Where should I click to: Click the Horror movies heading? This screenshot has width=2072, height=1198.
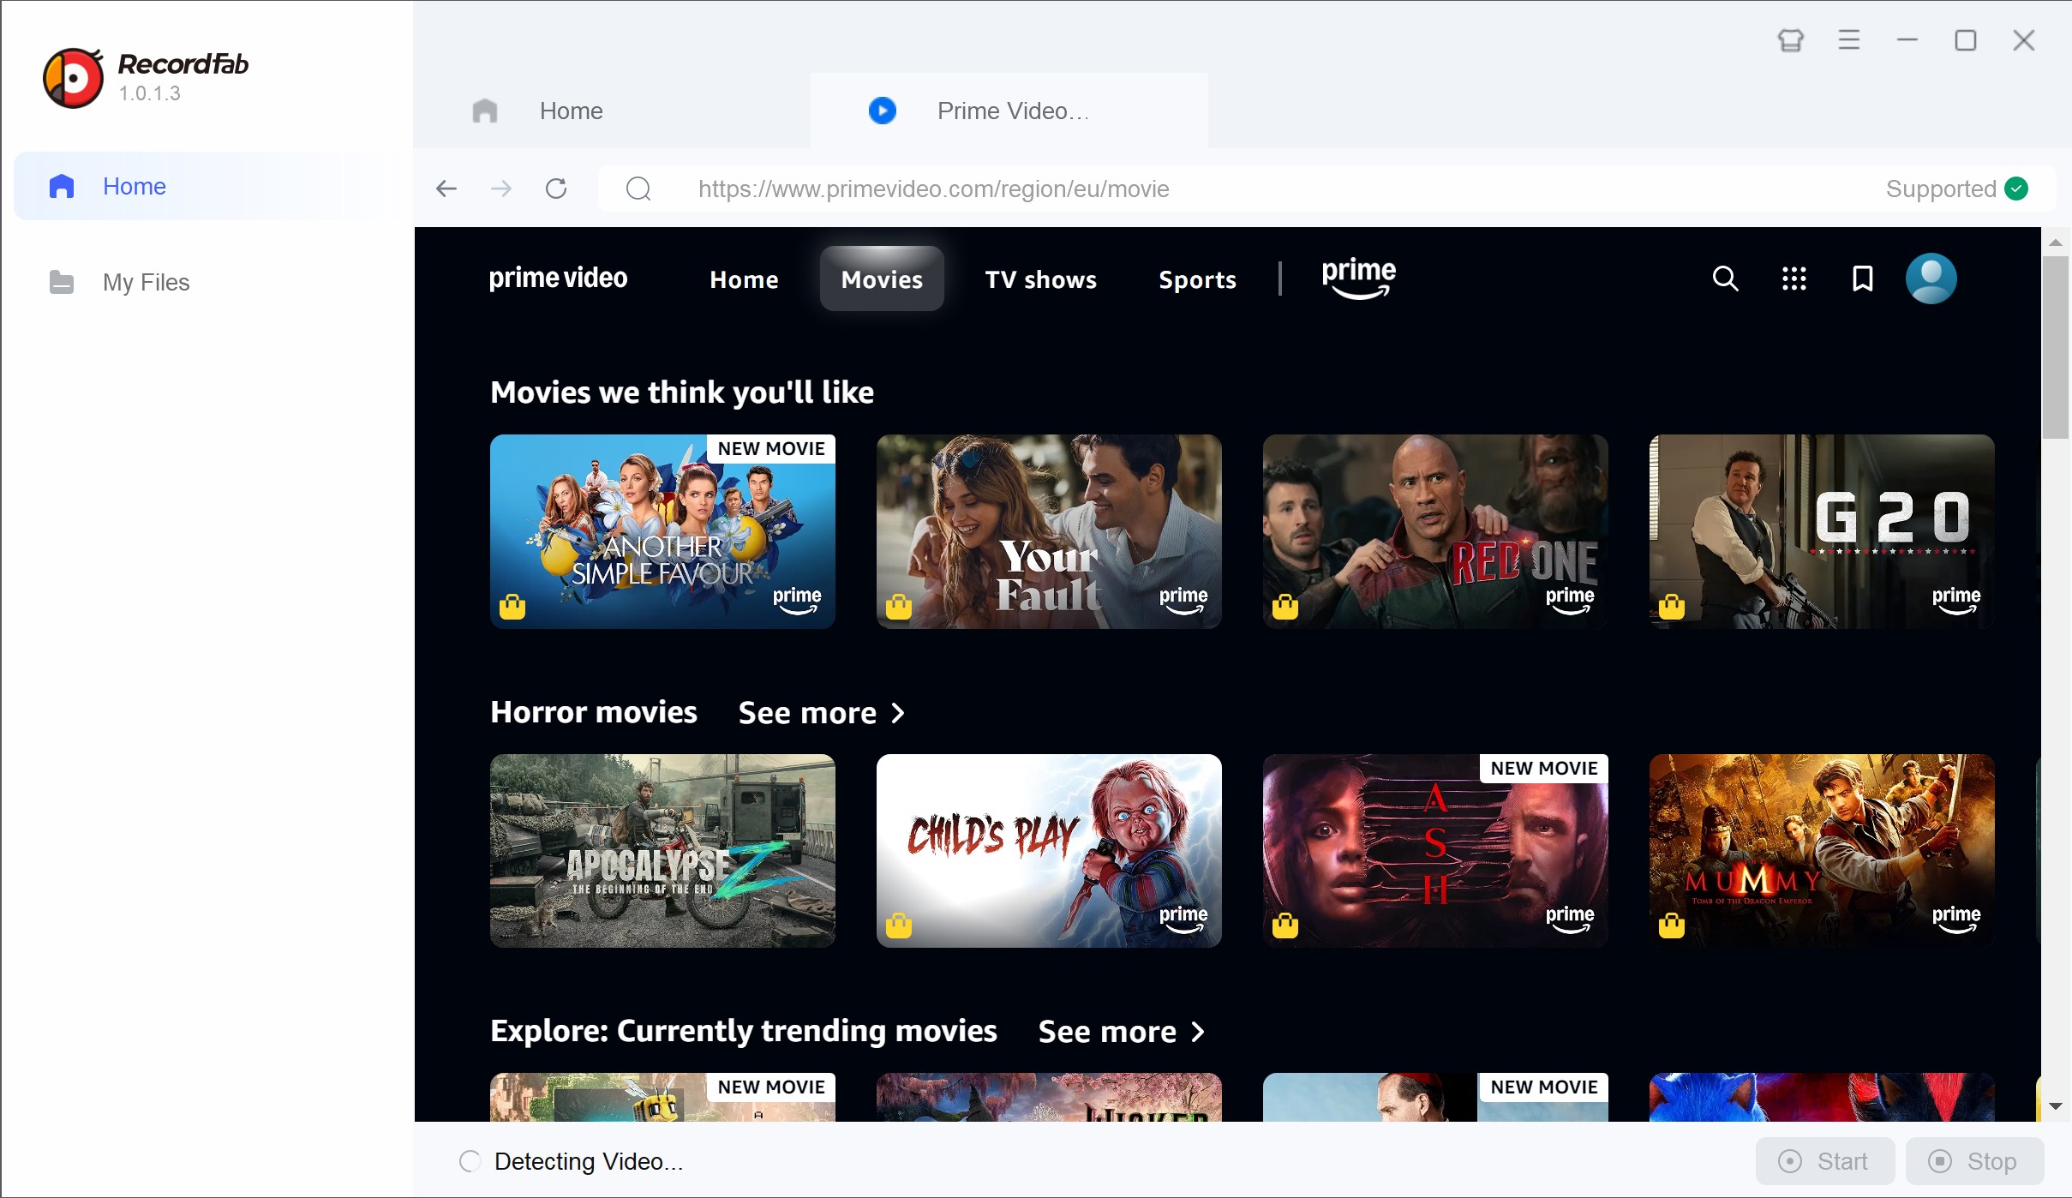tap(594, 712)
